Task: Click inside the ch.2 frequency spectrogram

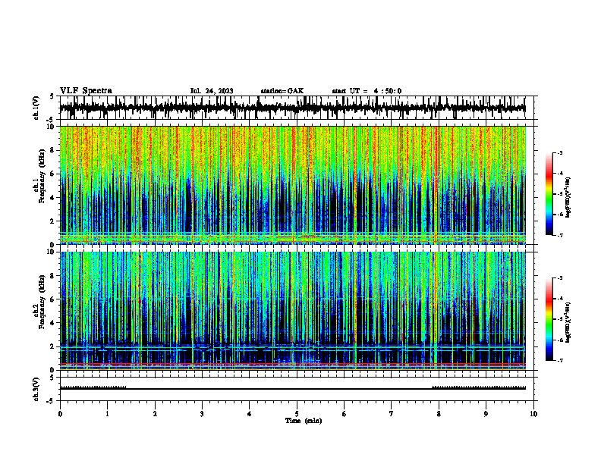Action: (x=292, y=311)
